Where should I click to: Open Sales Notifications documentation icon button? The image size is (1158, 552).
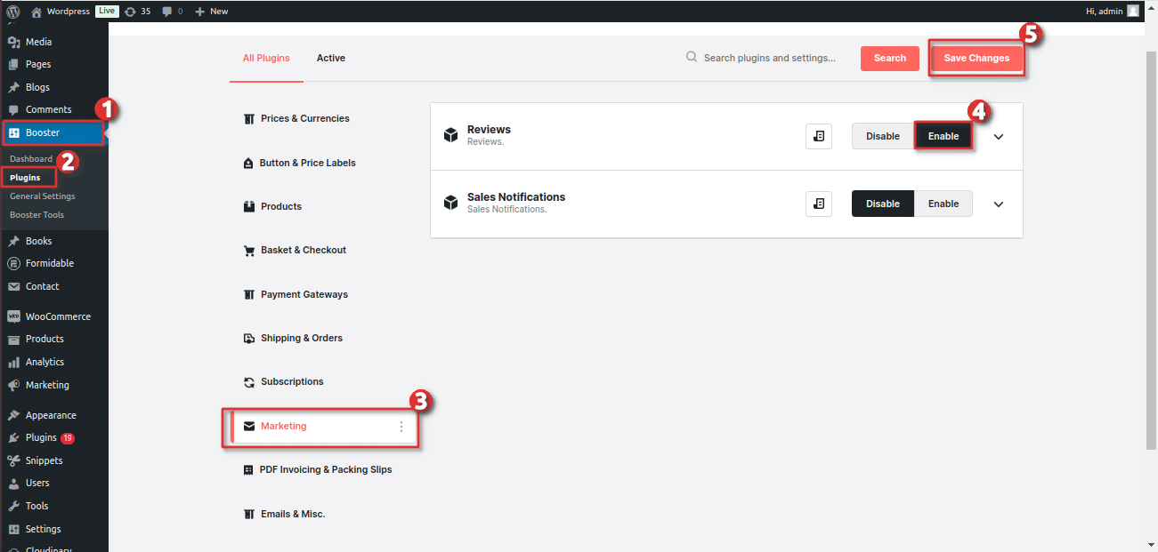click(x=819, y=204)
